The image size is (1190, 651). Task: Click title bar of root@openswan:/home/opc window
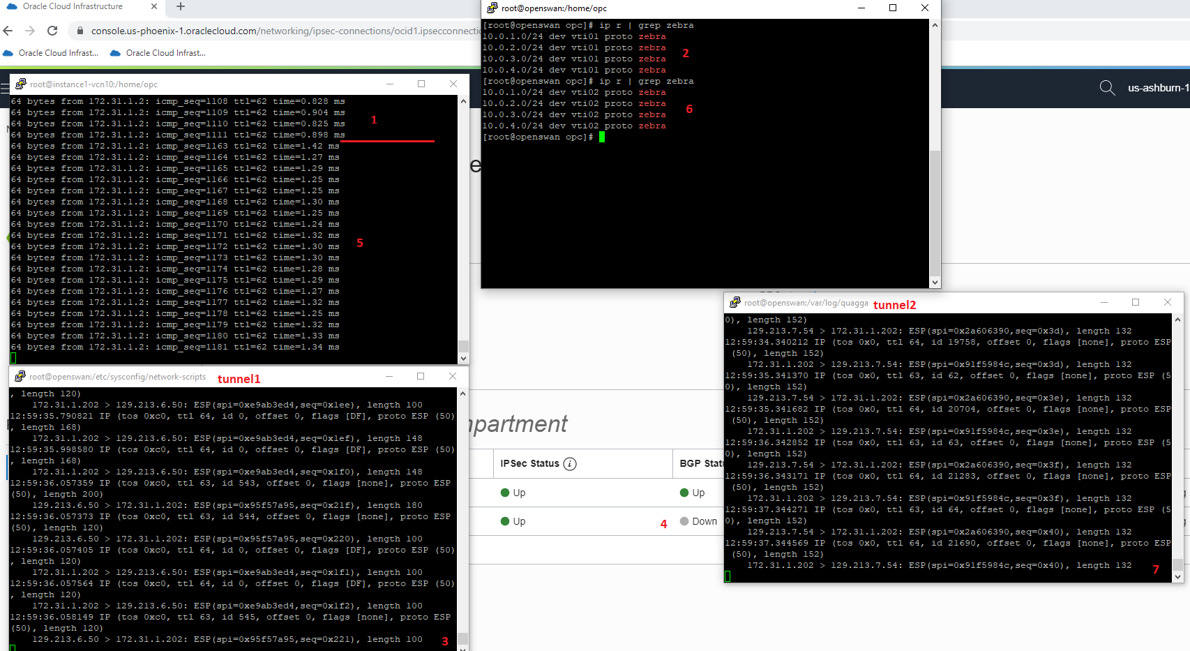(x=698, y=8)
